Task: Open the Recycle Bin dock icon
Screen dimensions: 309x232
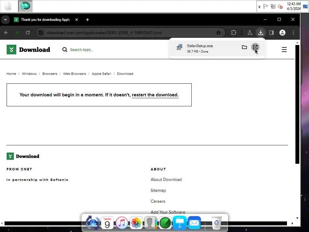Action: pos(216,223)
